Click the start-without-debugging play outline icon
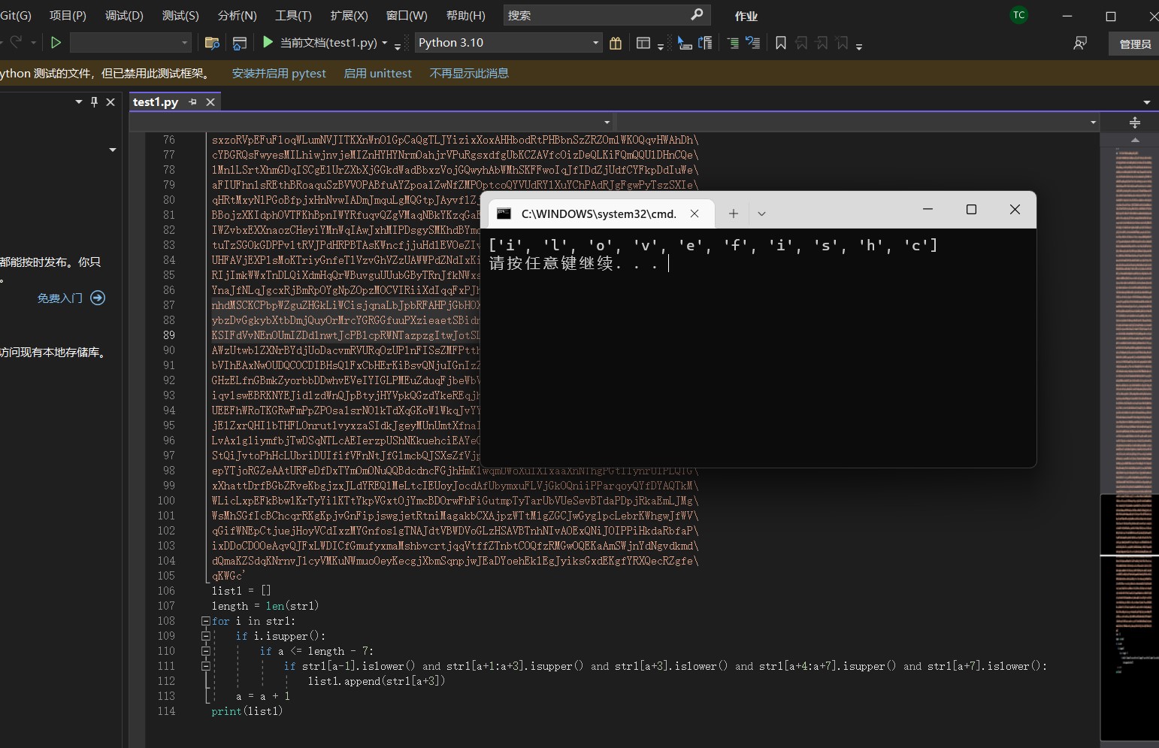Viewport: 1159px width, 748px height. (x=56, y=43)
